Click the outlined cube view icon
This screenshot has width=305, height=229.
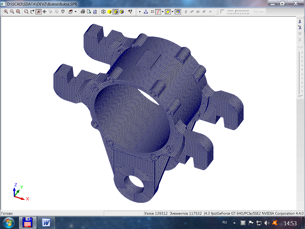63,12
